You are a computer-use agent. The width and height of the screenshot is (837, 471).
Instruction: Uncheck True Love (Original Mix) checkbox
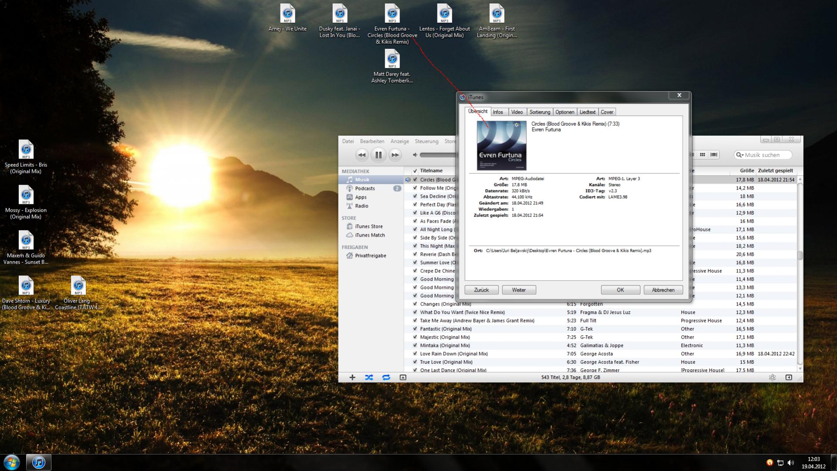tap(415, 362)
